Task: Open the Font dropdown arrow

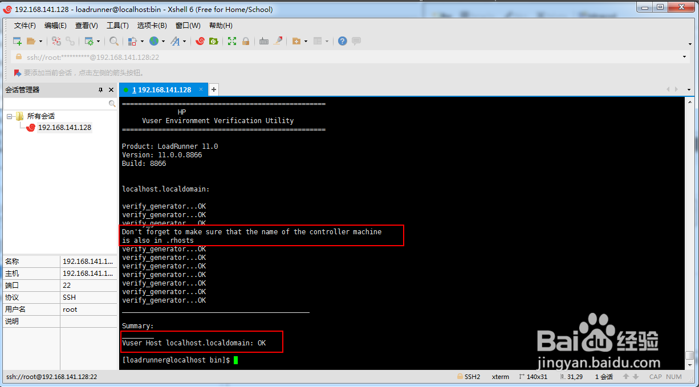Action: 184,41
